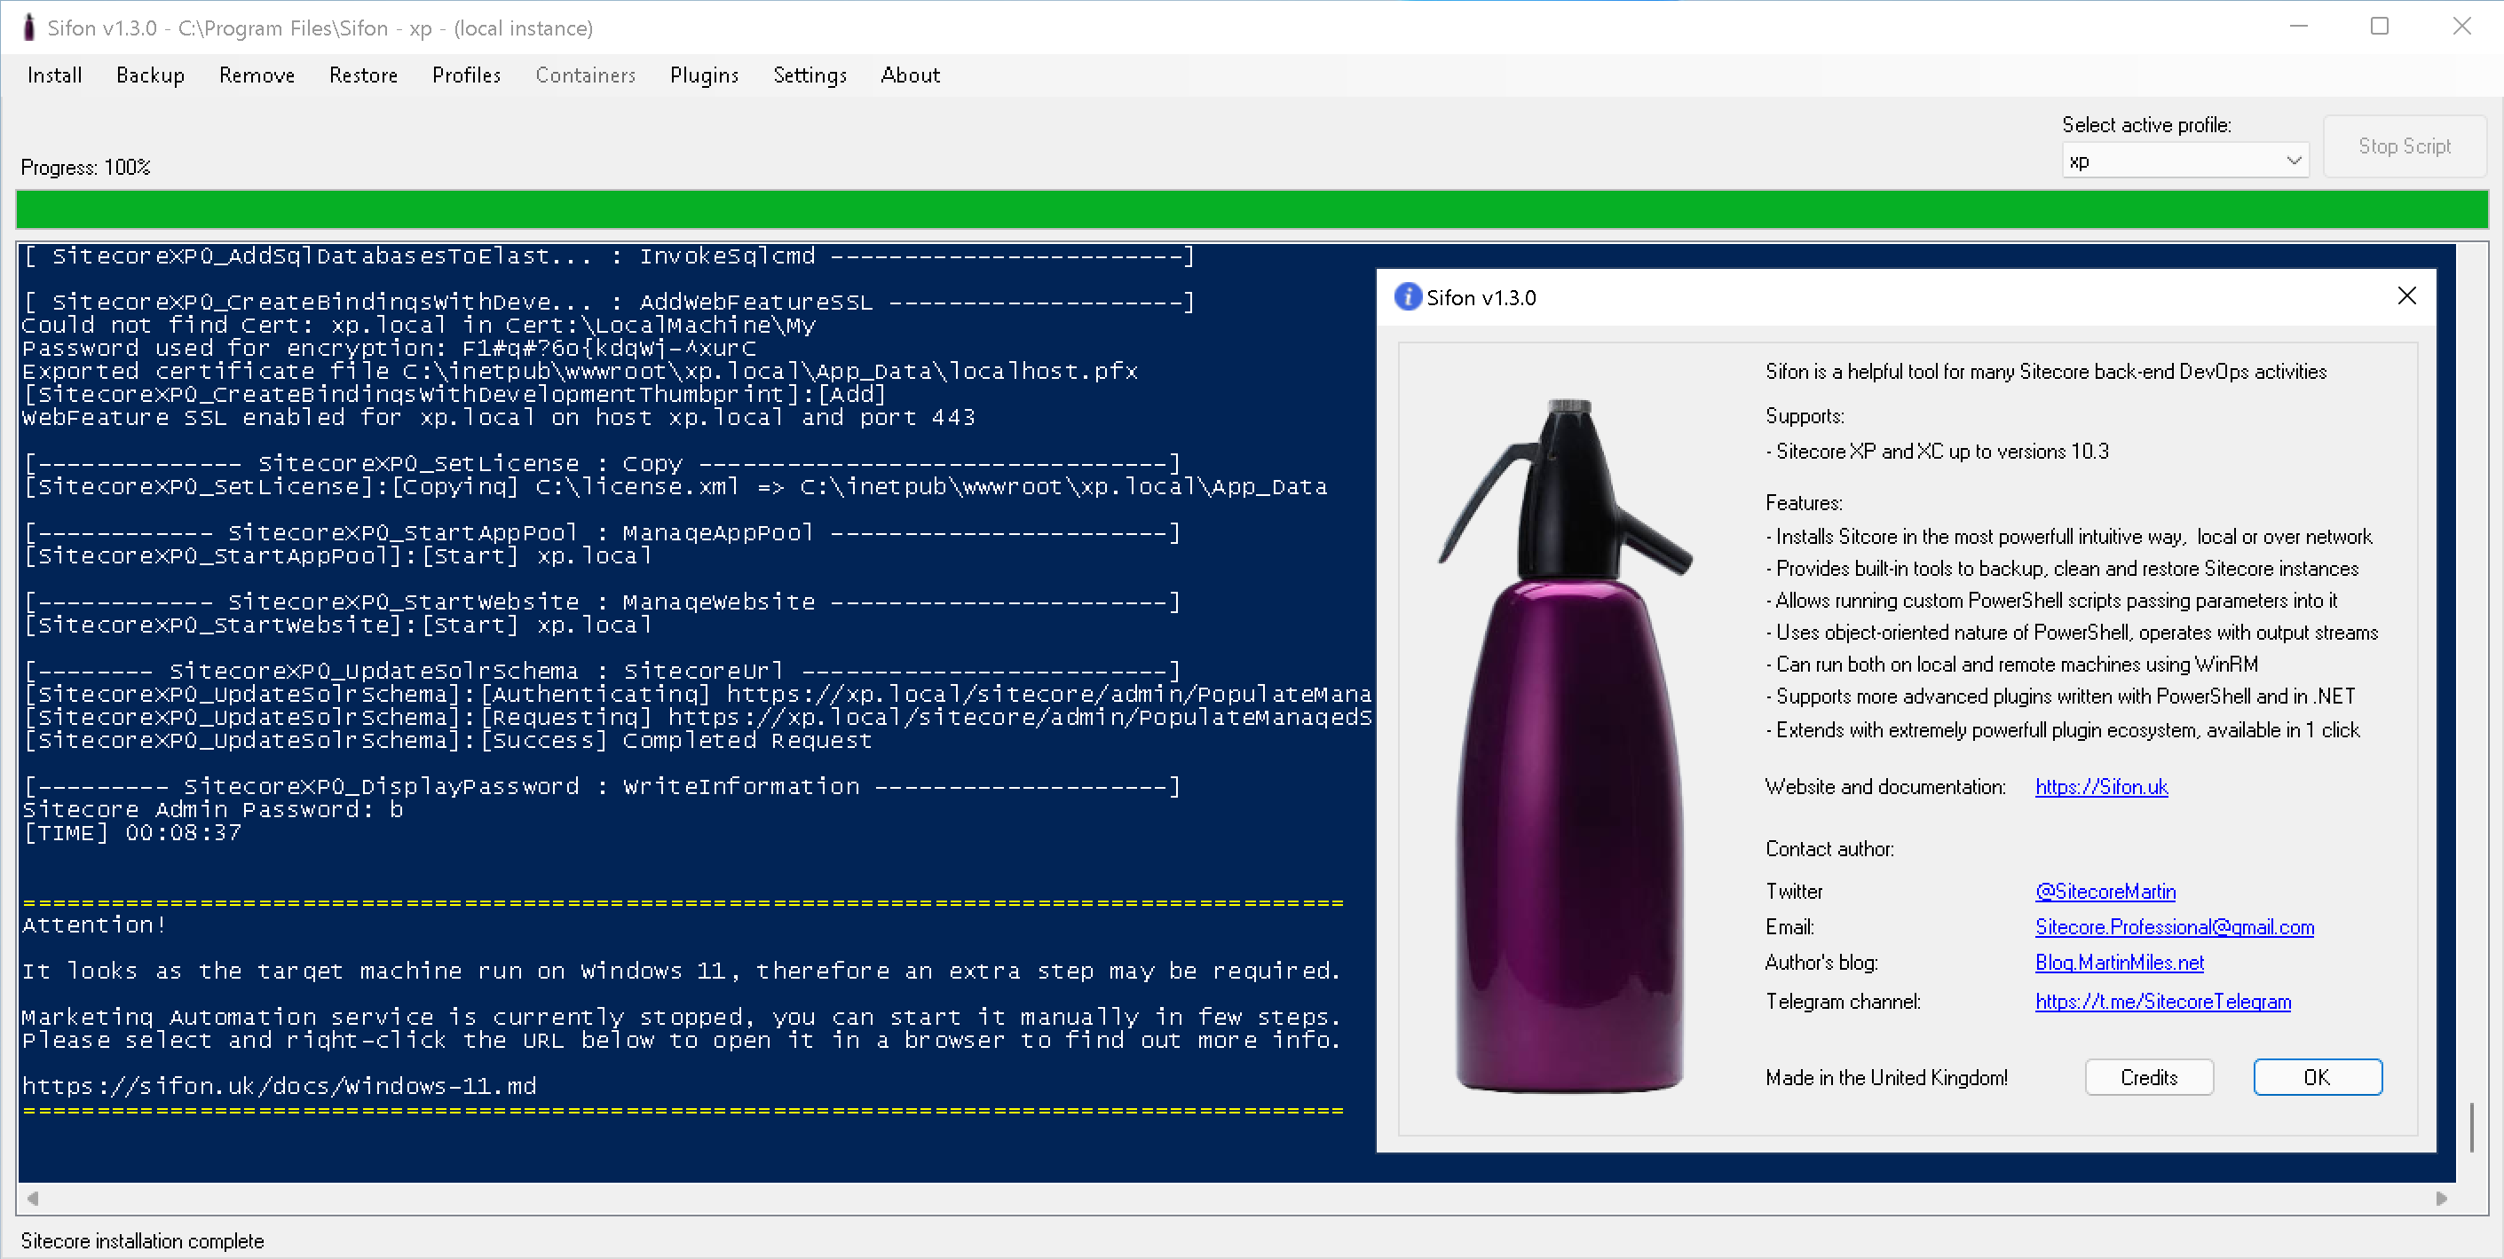Click OK to close About dialog
Image resolution: width=2504 pixels, height=1259 pixels.
click(2313, 1077)
